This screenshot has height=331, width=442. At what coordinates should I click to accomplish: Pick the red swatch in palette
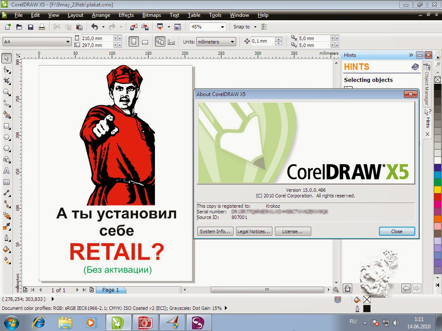[438, 197]
